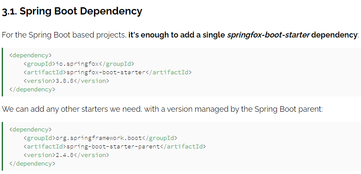Screen dimensions: 361x174
Task: Click the 'For the Spring Boot based projects' text
Action: click(64, 35)
